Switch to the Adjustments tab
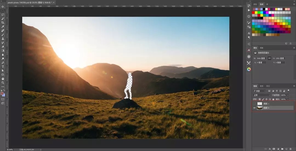 [x=261, y=48]
